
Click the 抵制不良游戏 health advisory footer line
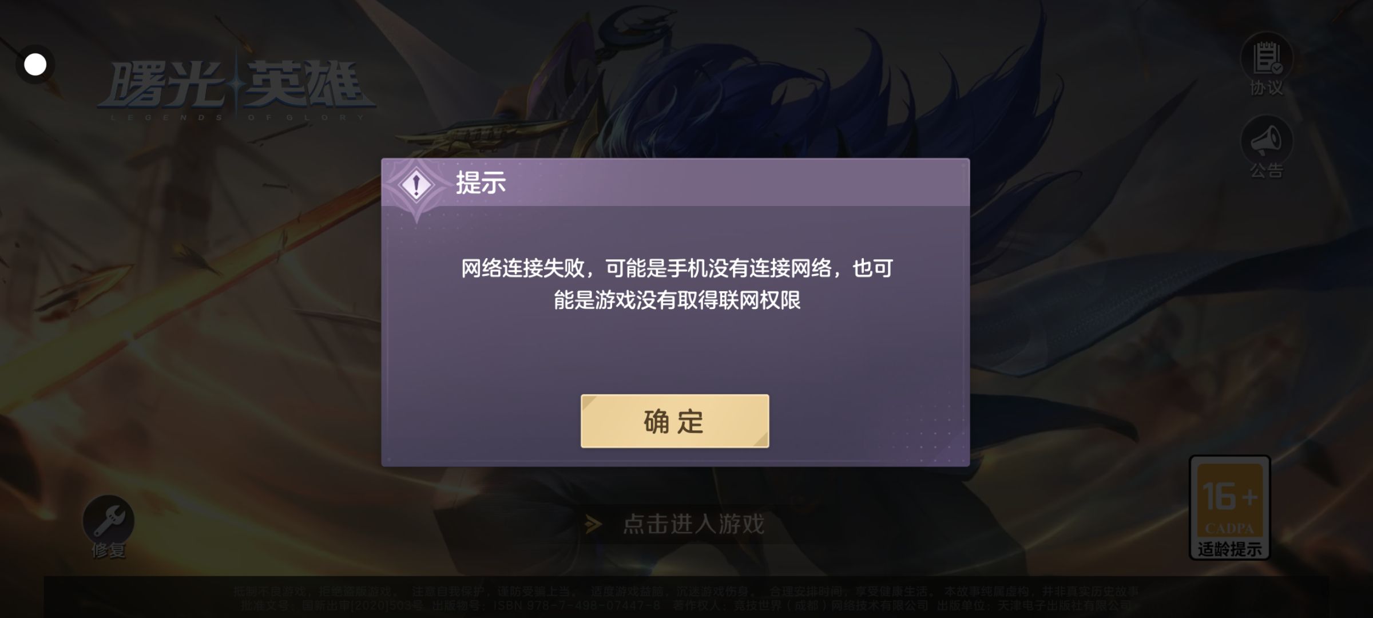[x=685, y=591]
